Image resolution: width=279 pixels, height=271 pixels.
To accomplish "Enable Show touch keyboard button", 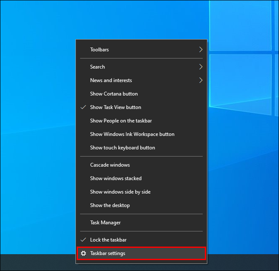I will tap(122, 148).
